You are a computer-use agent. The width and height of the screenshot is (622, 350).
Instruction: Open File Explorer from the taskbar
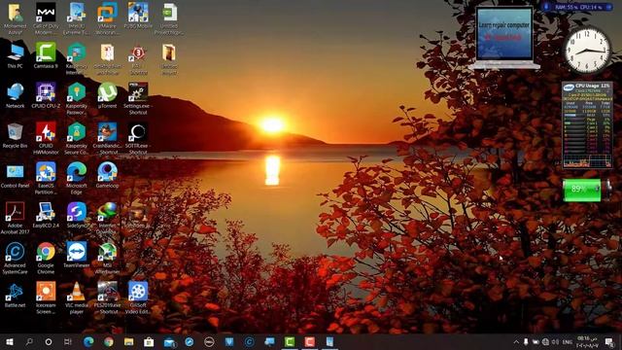[128, 341]
